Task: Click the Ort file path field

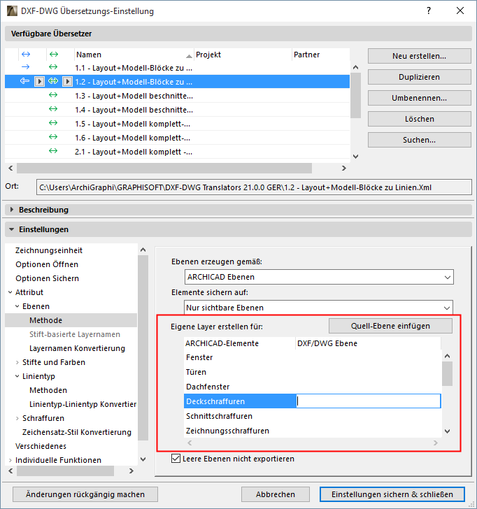Action: pos(254,187)
